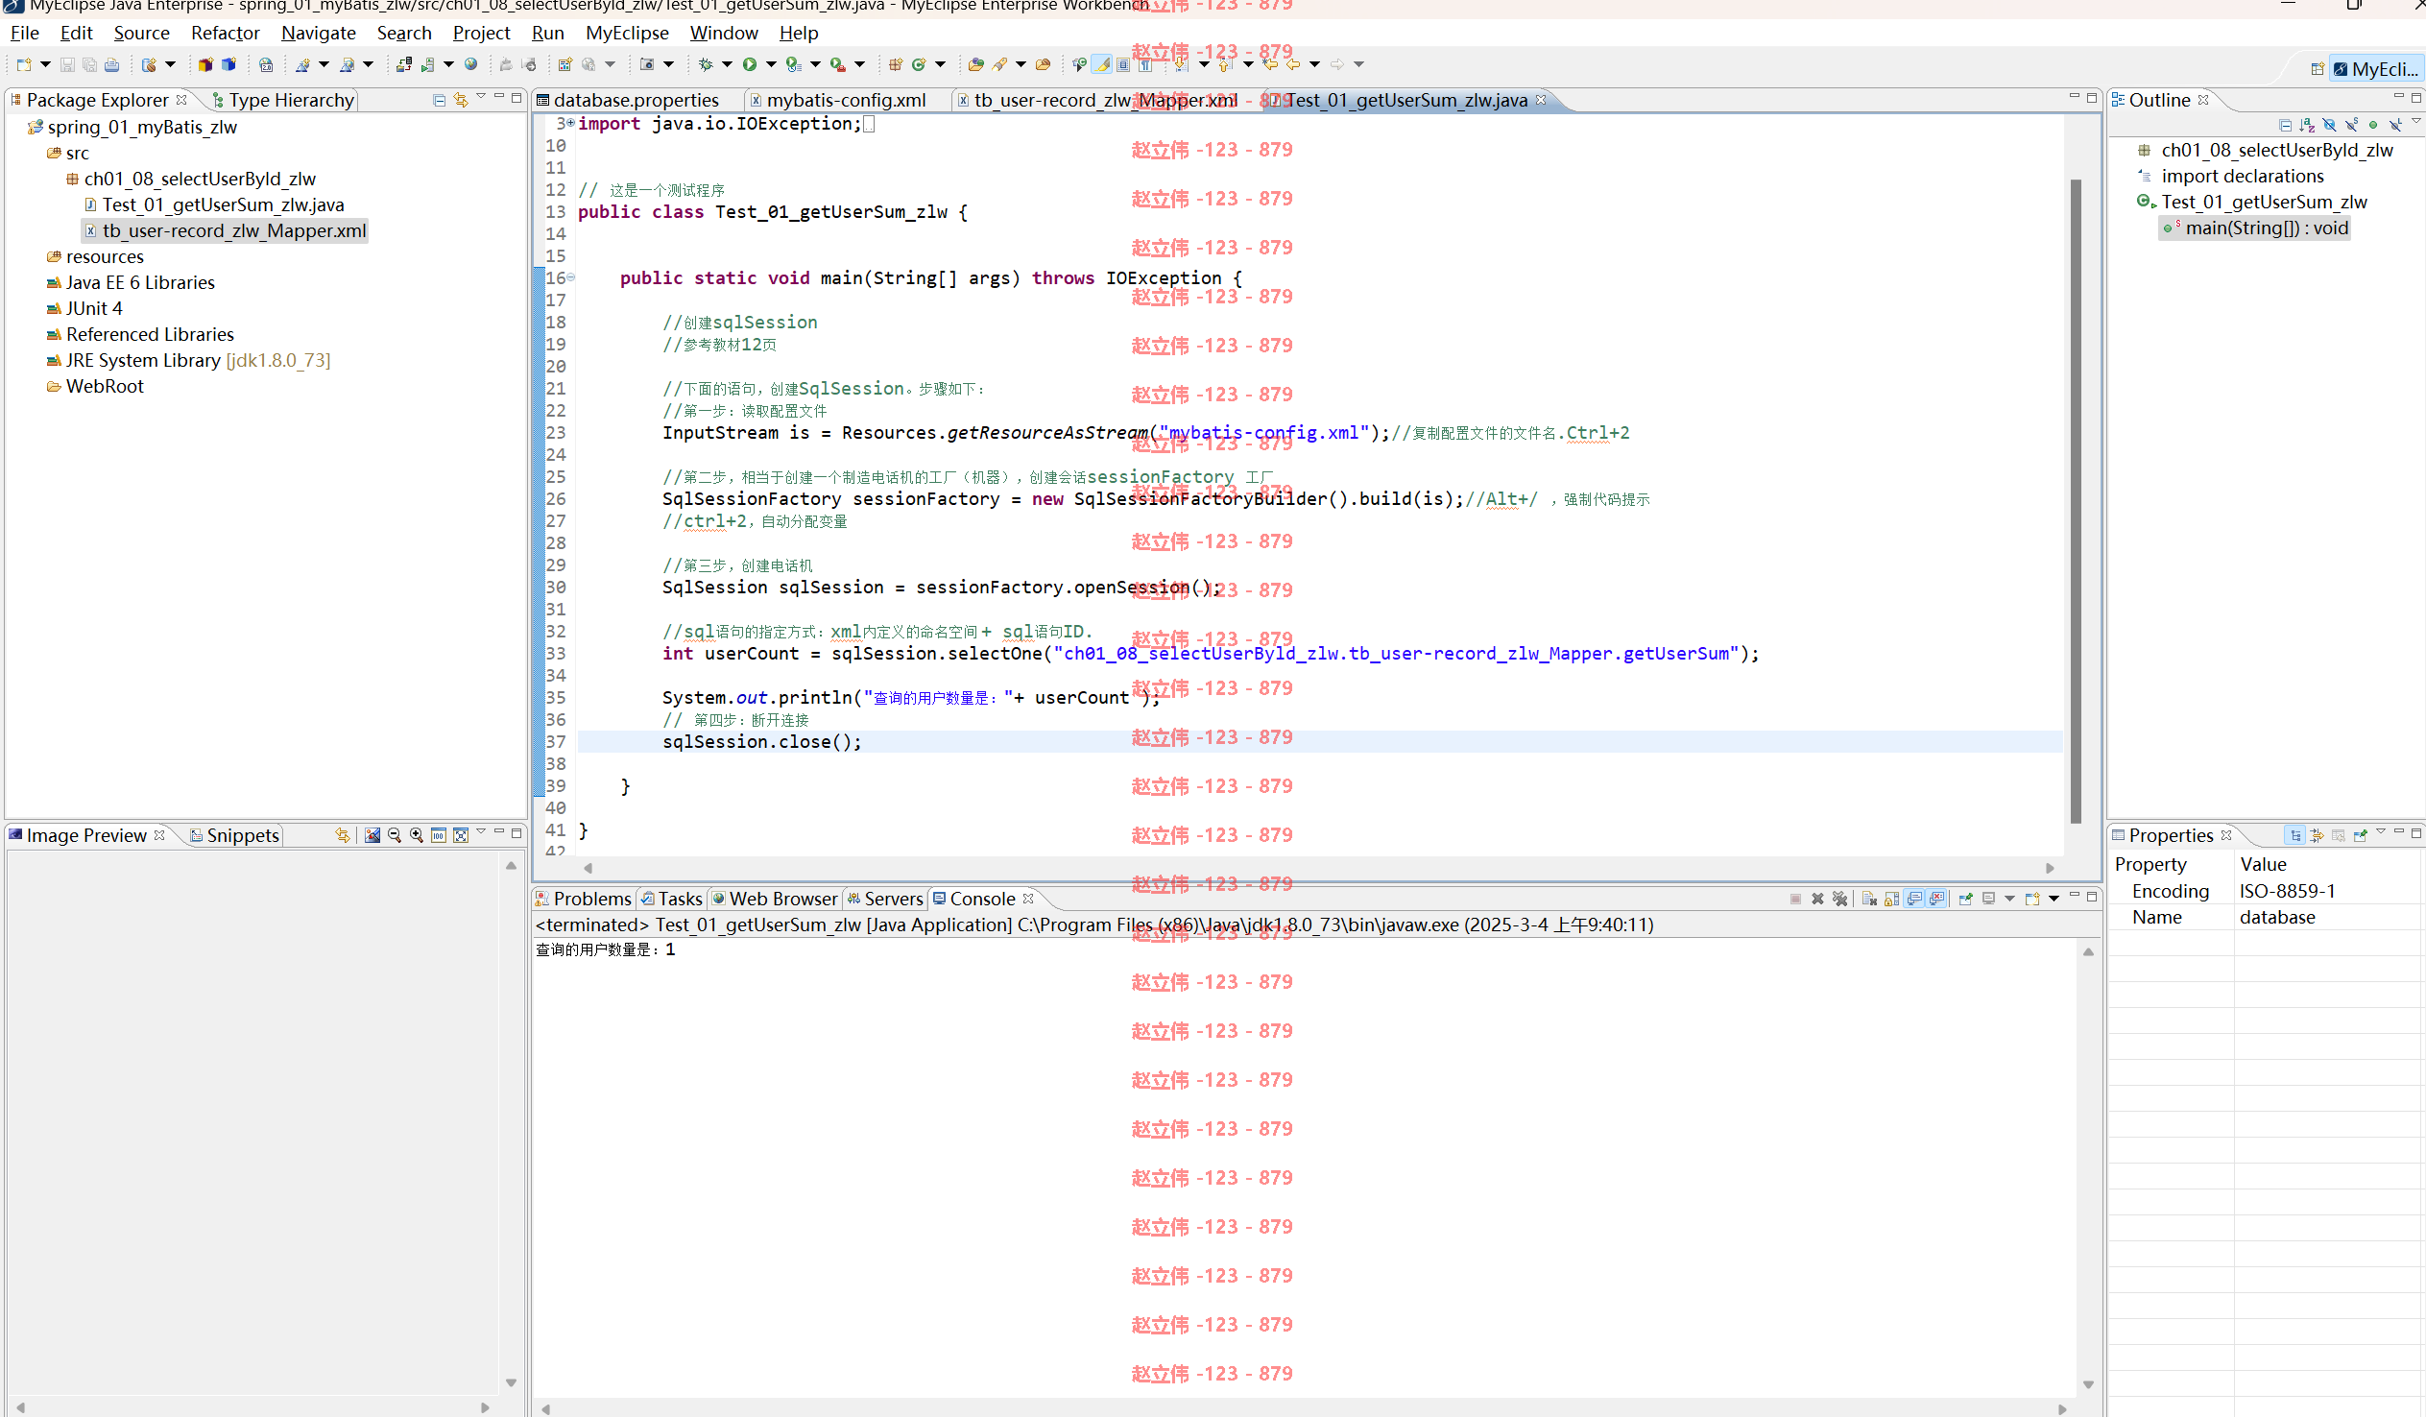Toggle Show Console on Standard Error change
This screenshot has width=2426, height=1417.
tap(1937, 900)
